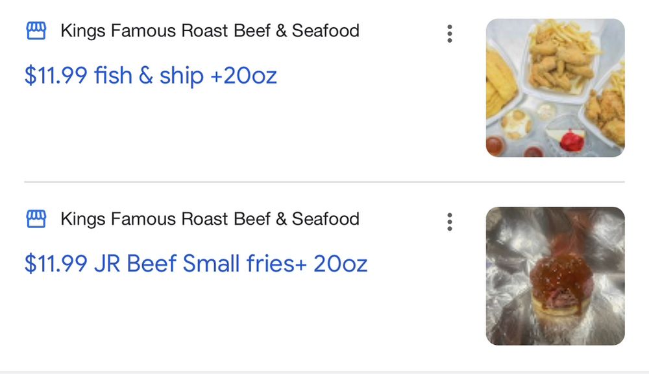This screenshot has height=374, width=649.
Task: Open the three-dot menu for the JR Beef result
Action: (450, 222)
